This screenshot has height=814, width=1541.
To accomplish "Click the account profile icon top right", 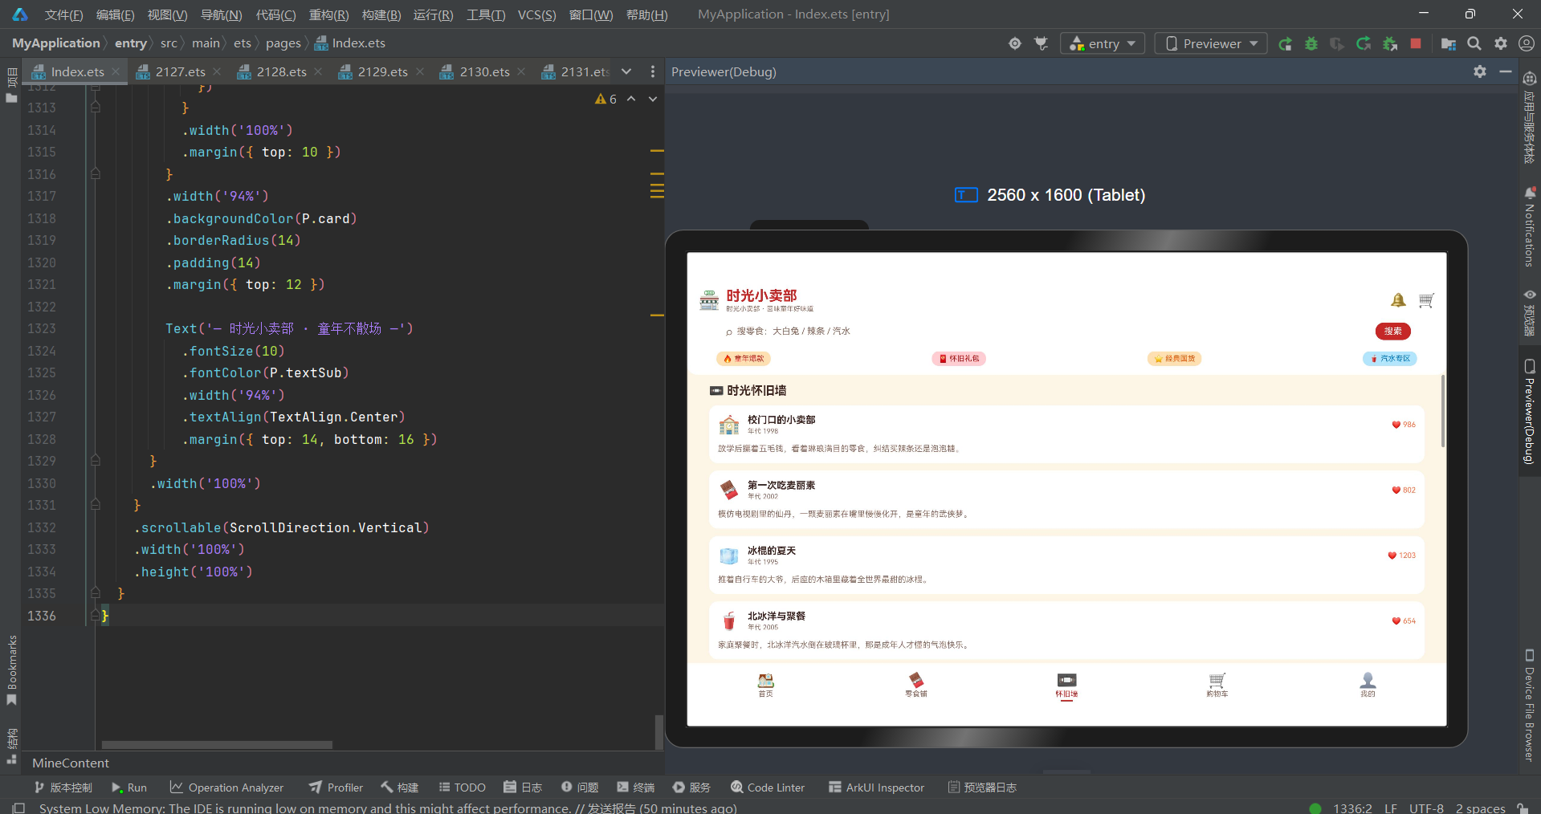I will [1527, 43].
